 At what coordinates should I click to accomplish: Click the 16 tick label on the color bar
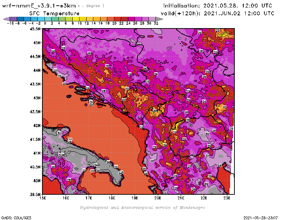100,23
